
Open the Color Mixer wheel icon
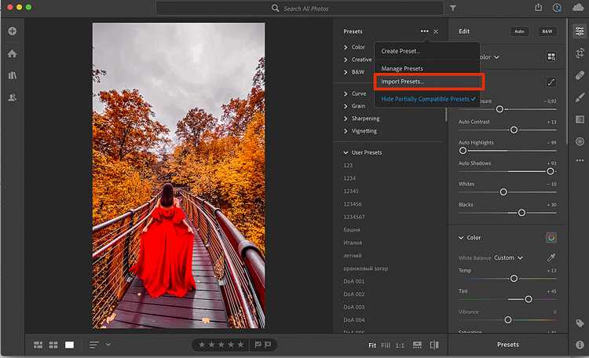(x=551, y=238)
